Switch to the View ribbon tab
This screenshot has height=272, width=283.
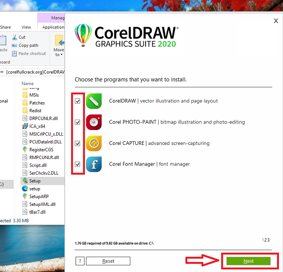[26, 27]
